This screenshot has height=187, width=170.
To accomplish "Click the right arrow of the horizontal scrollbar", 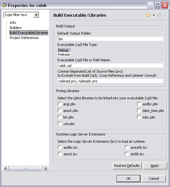I will 45,168.
